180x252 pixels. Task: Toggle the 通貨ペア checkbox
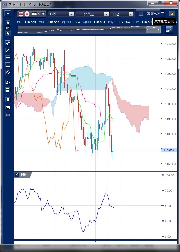141,14
